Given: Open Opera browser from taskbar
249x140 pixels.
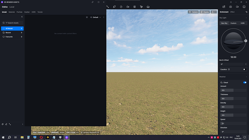Looking at the screenshot, I should (x=41, y=137).
